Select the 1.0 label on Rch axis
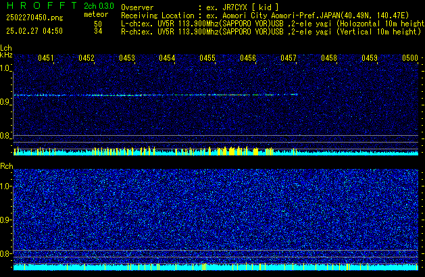 tap(5, 186)
